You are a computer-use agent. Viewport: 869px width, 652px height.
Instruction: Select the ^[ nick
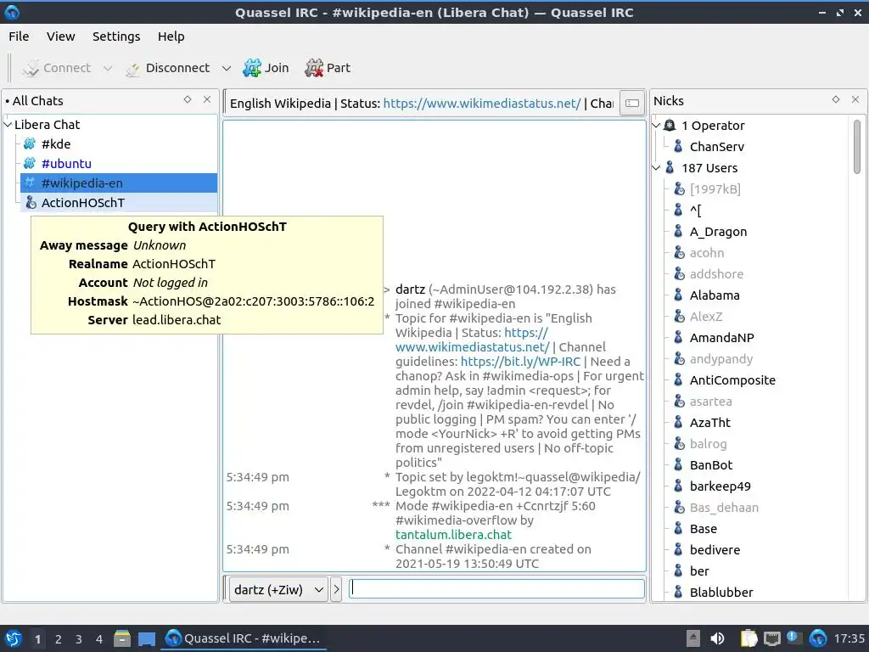695,211
